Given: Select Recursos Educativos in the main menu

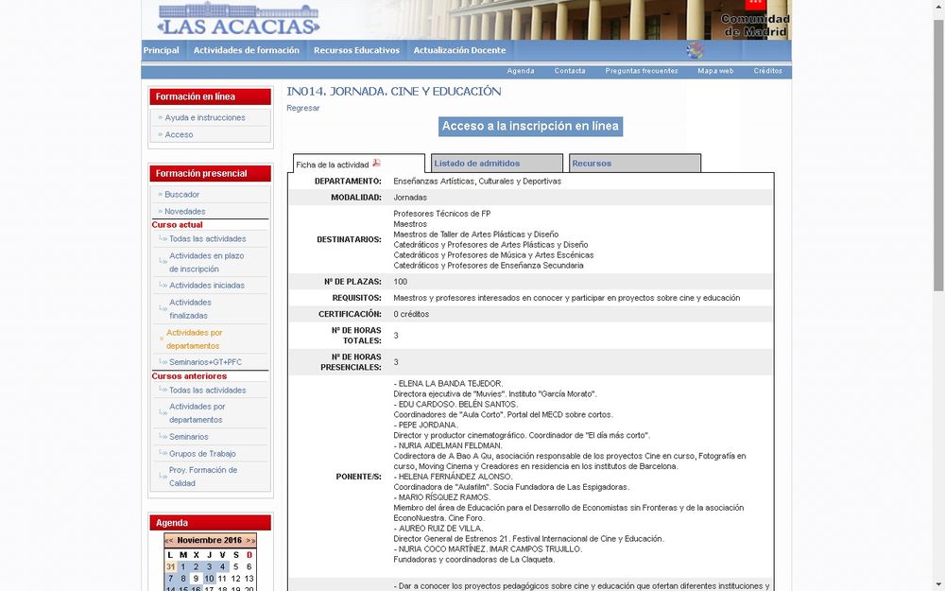Looking at the screenshot, I should (x=356, y=51).
